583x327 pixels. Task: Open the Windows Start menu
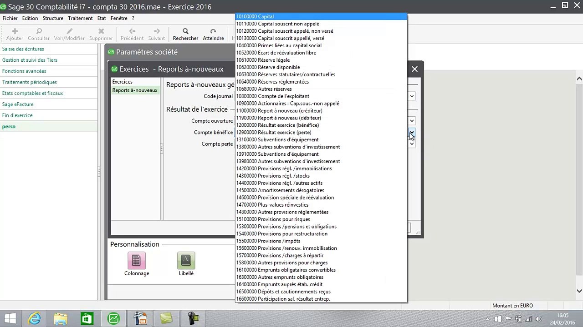10,318
